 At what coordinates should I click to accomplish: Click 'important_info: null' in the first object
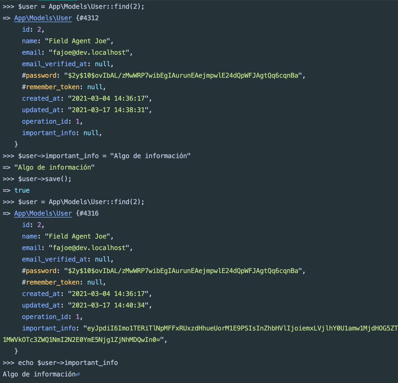click(62, 133)
